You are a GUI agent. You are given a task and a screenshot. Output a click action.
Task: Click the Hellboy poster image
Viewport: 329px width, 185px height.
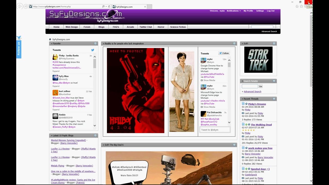tap(135, 90)
